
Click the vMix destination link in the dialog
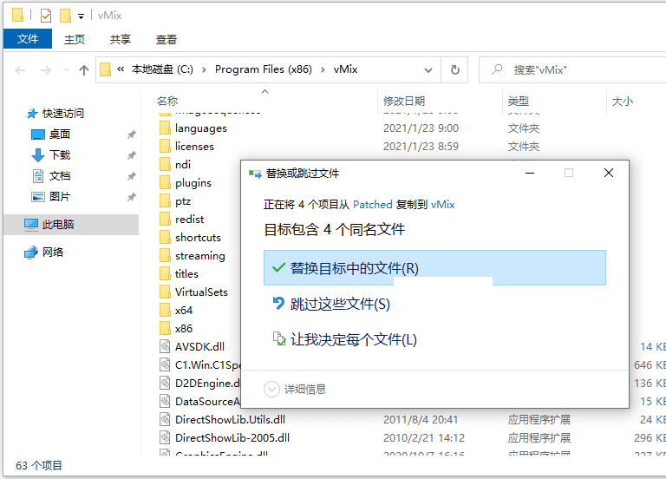click(x=442, y=205)
